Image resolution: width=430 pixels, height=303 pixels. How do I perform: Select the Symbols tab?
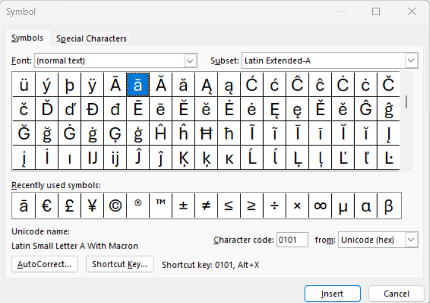point(28,38)
